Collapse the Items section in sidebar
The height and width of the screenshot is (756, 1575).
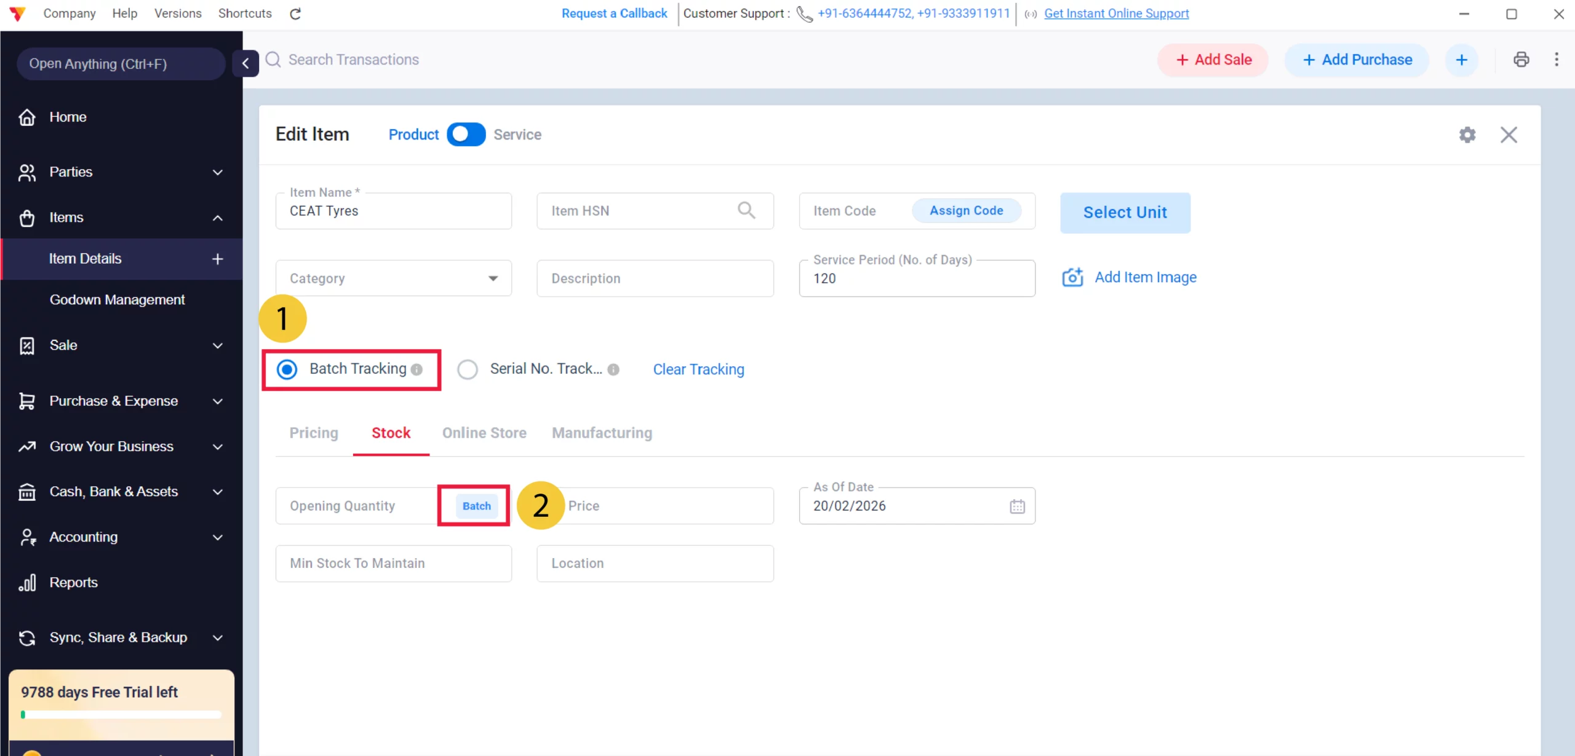(217, 218)
